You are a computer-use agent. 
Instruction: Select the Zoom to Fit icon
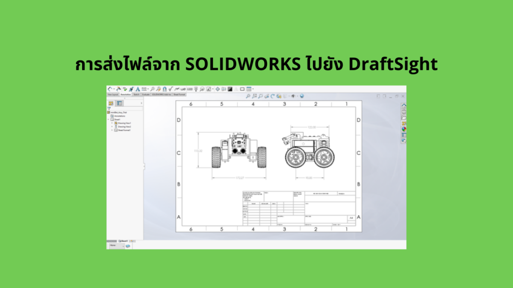(248, 96)
